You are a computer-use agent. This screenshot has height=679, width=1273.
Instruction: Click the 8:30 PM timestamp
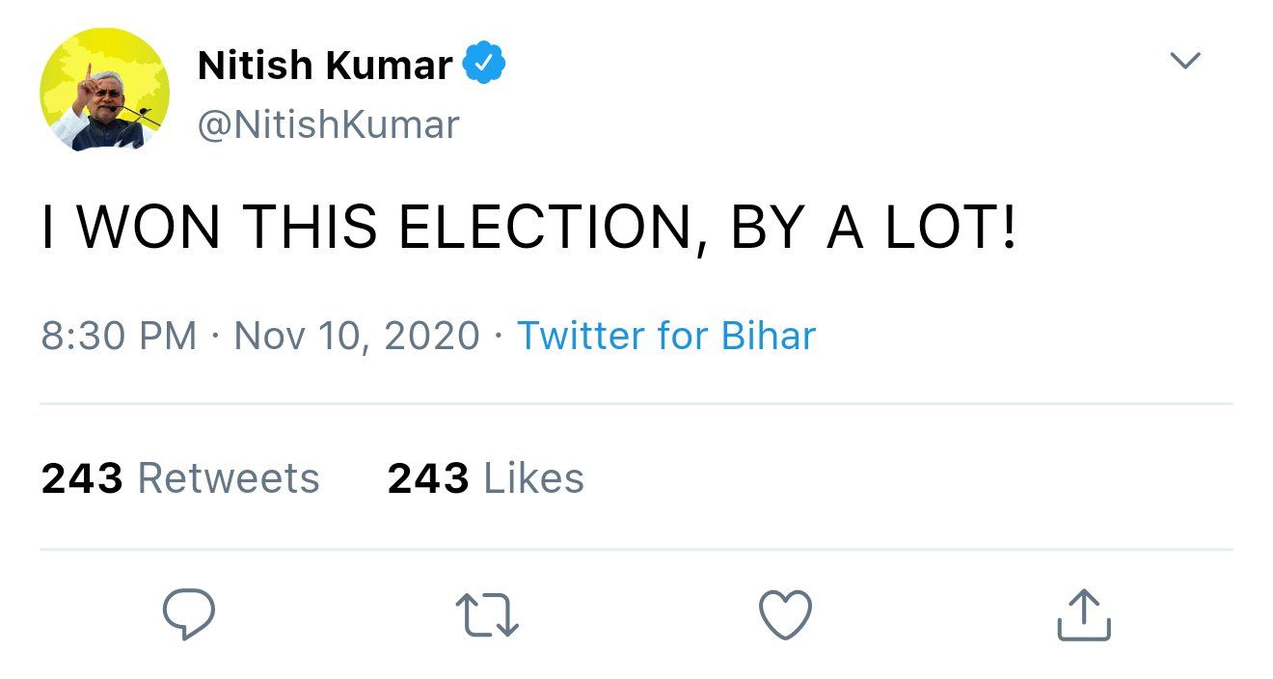119,336
